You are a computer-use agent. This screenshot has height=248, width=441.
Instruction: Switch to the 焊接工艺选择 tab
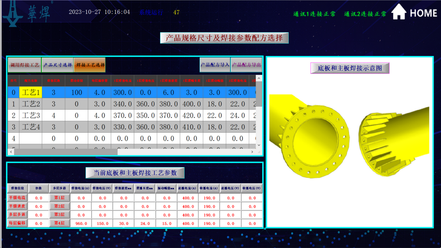(x=90, y=65)
